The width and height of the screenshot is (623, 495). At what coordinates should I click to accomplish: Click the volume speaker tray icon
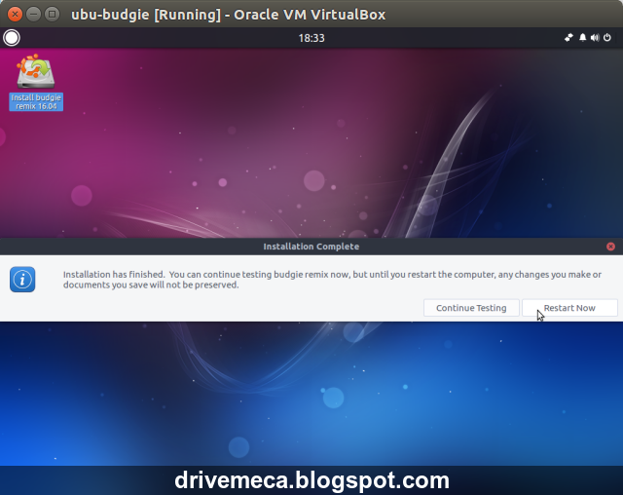(595, 38)
